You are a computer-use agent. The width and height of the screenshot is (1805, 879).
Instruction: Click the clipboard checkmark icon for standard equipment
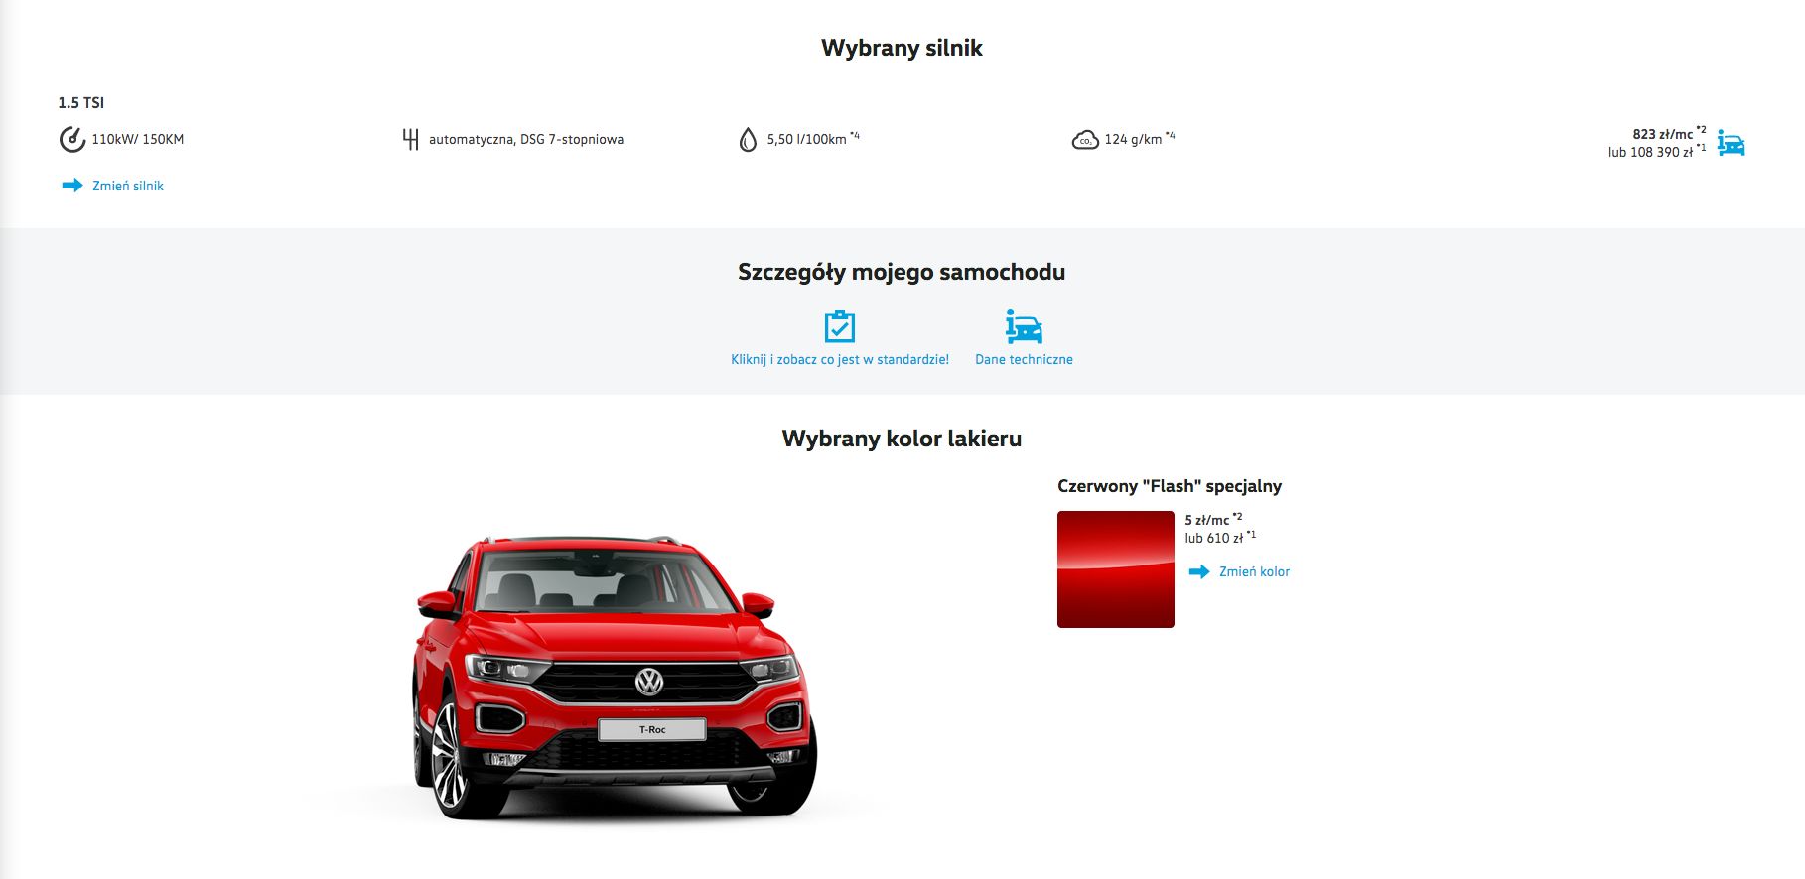pos(840,326)
